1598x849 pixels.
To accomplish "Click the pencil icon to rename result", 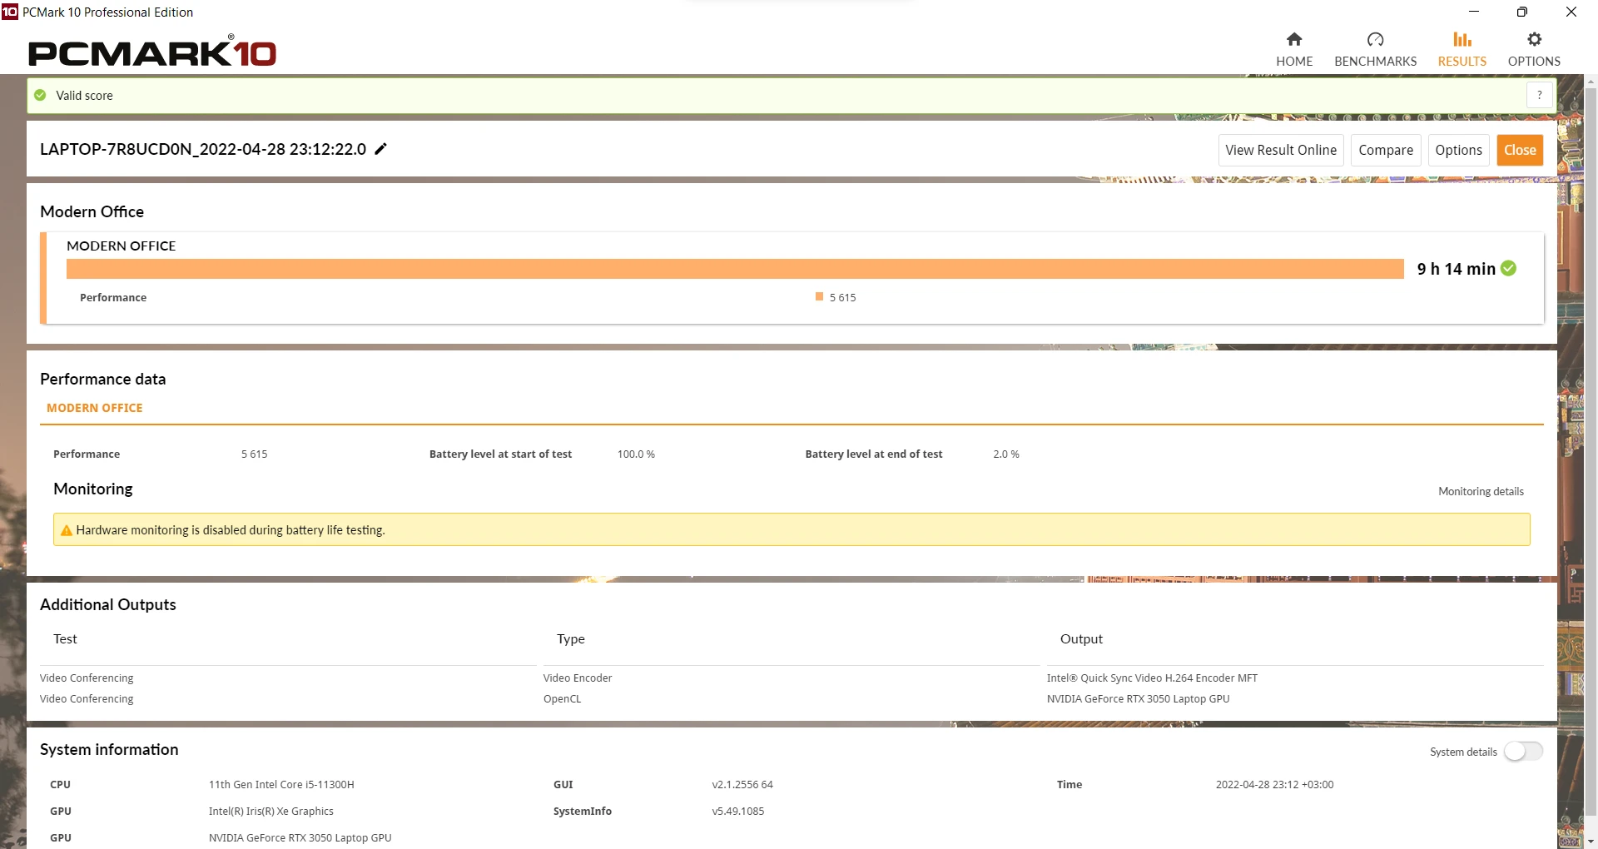I will 380,149.
